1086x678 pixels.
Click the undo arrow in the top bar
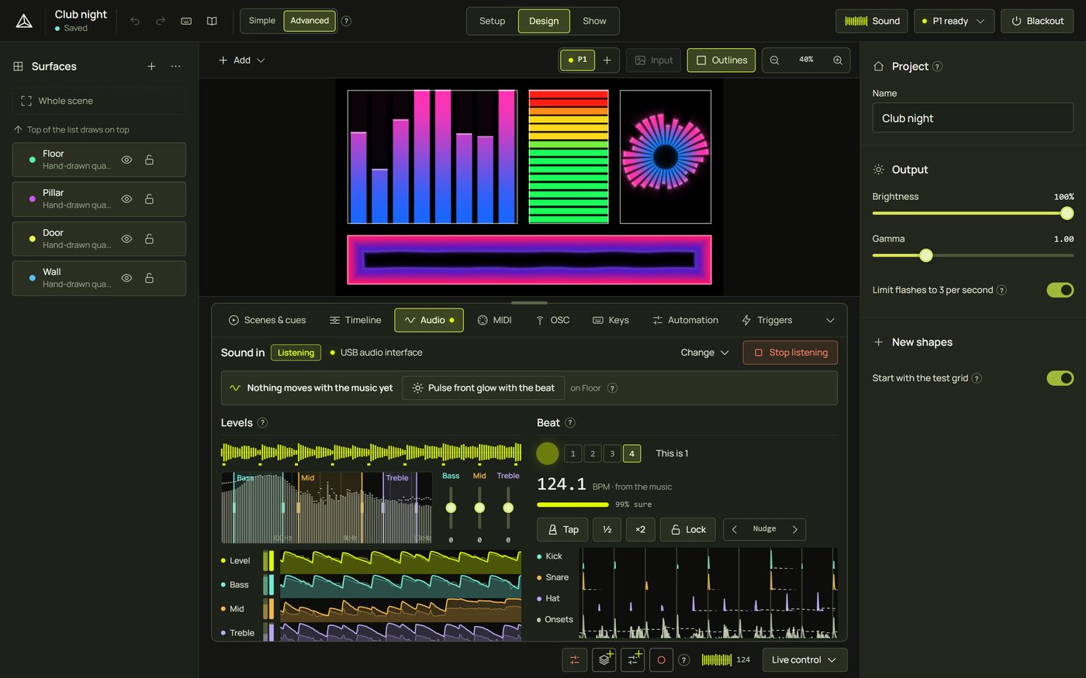tap(135, 21)
